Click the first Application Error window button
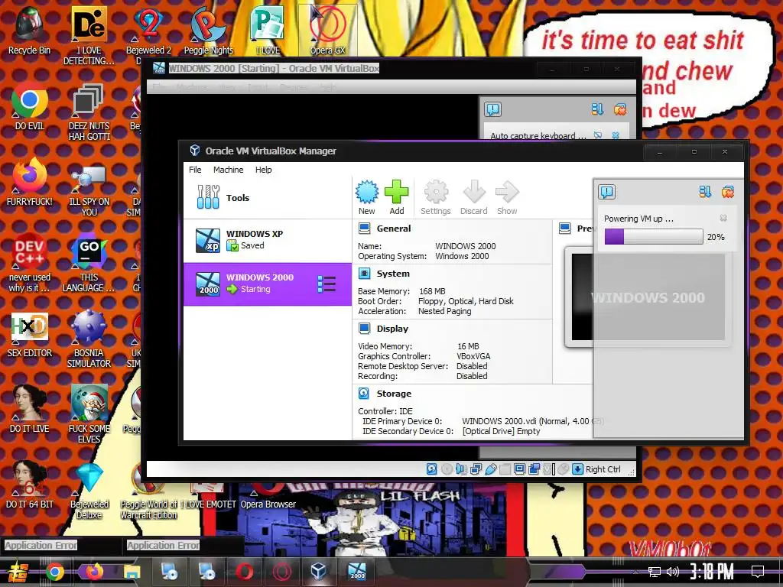The height and width of the screenshot is (587, 783). click(61, 545)
